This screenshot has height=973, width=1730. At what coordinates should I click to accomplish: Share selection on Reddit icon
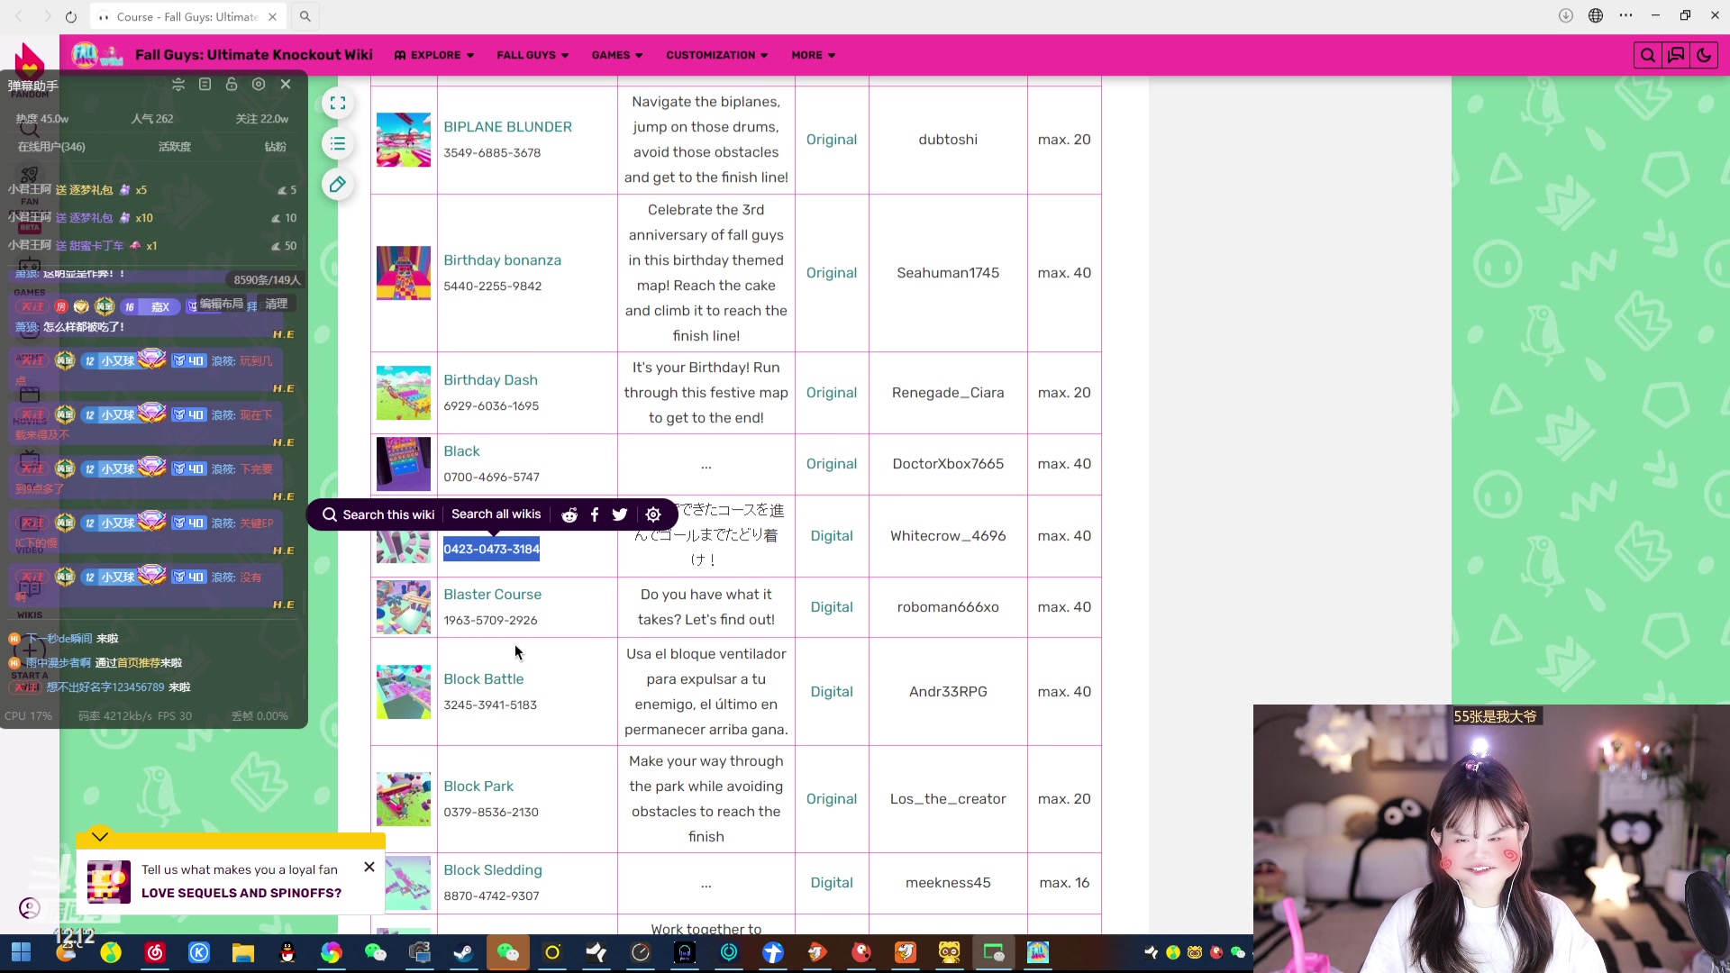click(x=569, y=514)
